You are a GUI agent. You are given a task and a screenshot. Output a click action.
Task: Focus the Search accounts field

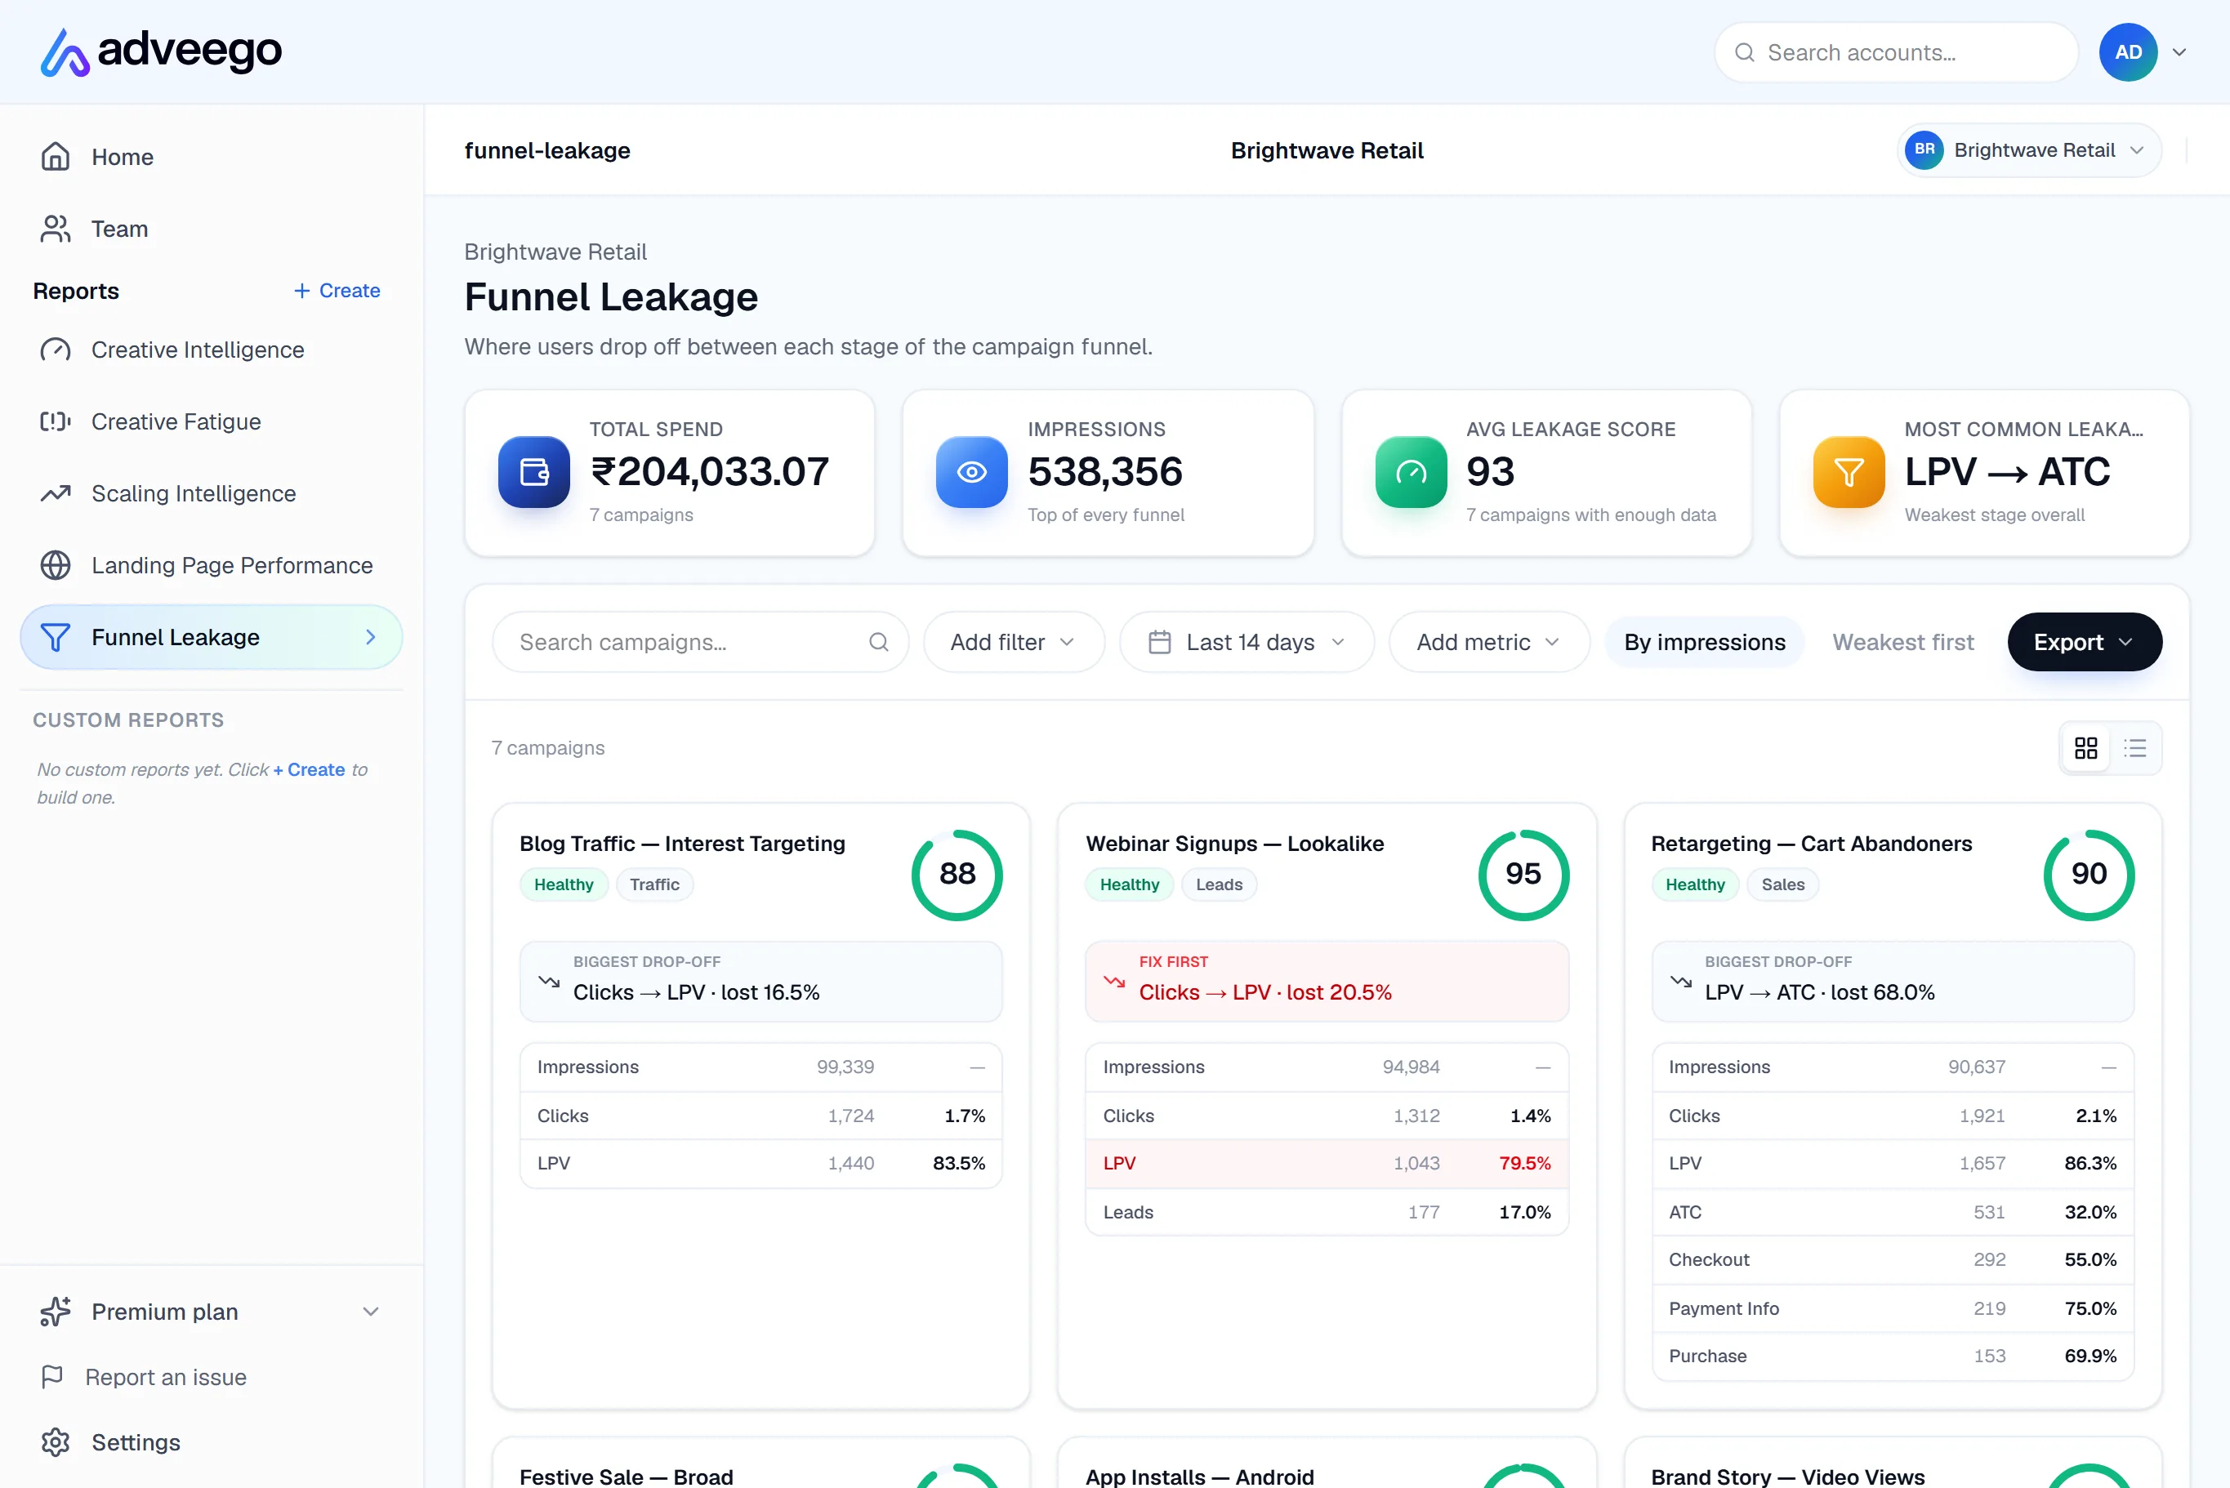(x=1895, y=52)
